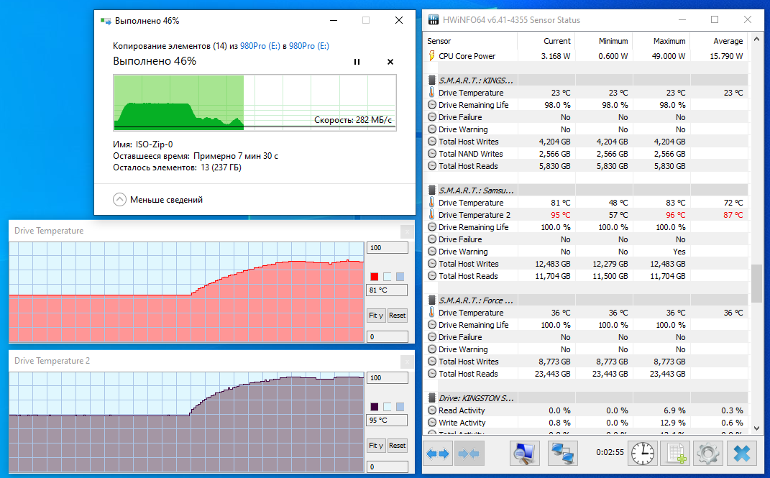The width and height of the screenshot is (770, 478).
Task: Pause the file copy operation
Action: pos(357,62)
